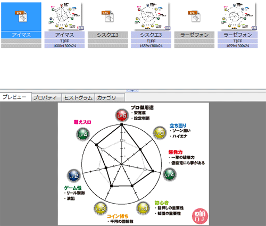
Task: Click the アイマス TIFF file name label
Action: coord(64,35)
